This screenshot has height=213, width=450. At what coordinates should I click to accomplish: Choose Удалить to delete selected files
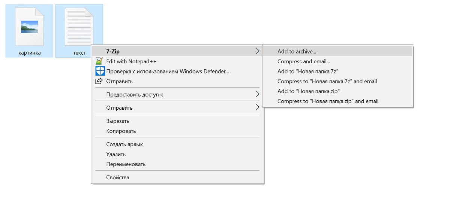point(116,154)
